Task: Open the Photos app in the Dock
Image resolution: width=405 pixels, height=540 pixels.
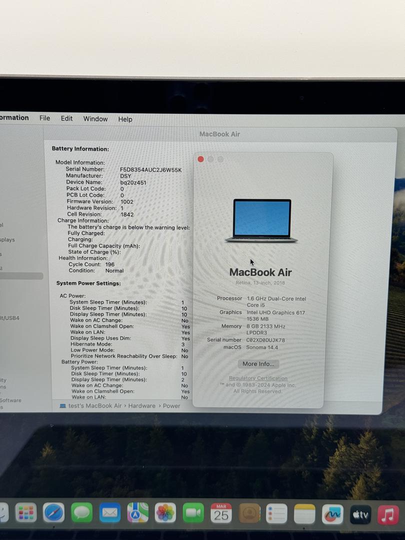Action: [165, 513]
